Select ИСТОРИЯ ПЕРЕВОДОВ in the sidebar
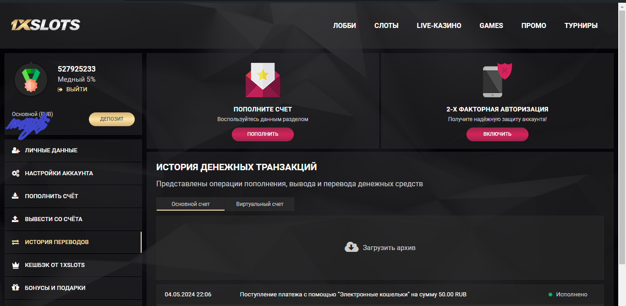626x306 pixels. (73, 242)
